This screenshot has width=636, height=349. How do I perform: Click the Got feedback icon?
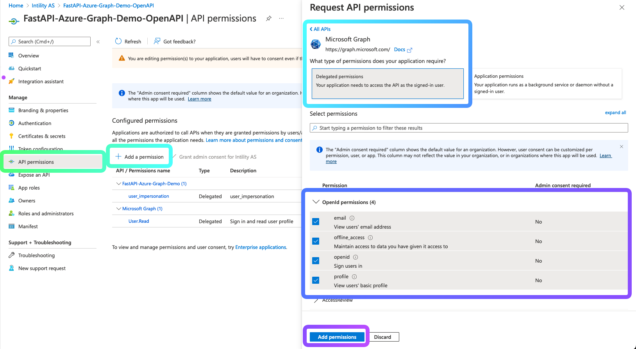point(157,41)
